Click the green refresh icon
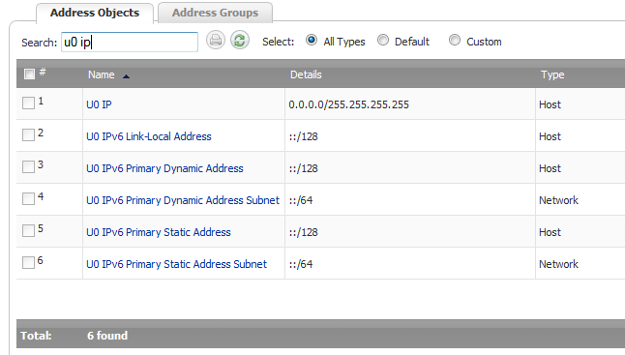This screenshot has height=355, width=625. [240, 41]
